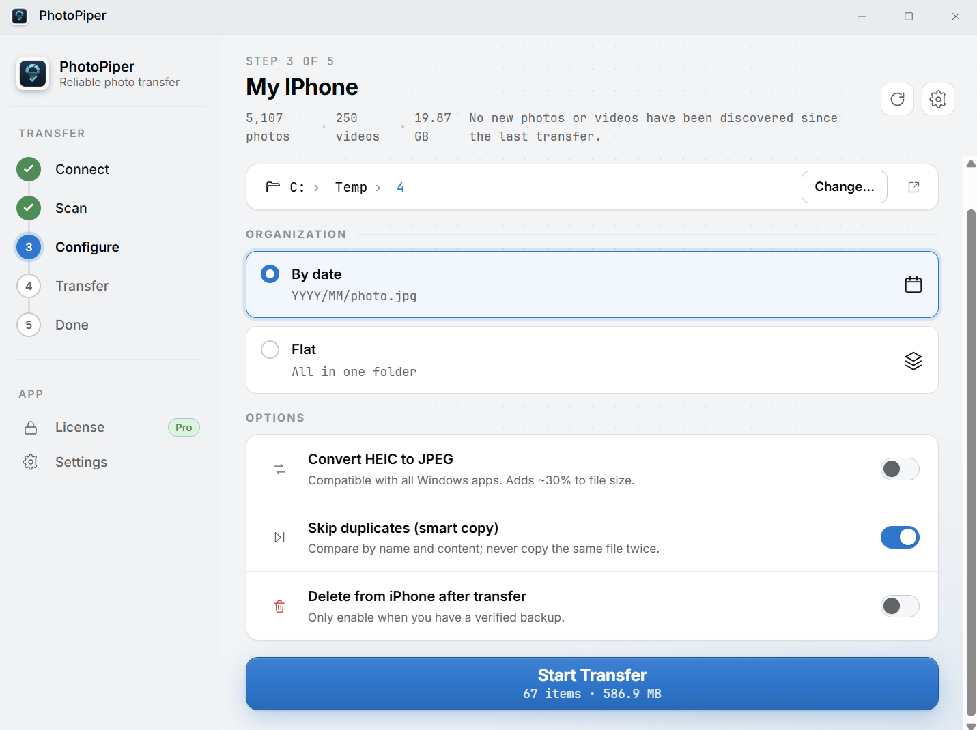This screenshot has width=977, height=730.
Task: Click the gear icon next to sidebar Settings
Action: coord(31,463)
